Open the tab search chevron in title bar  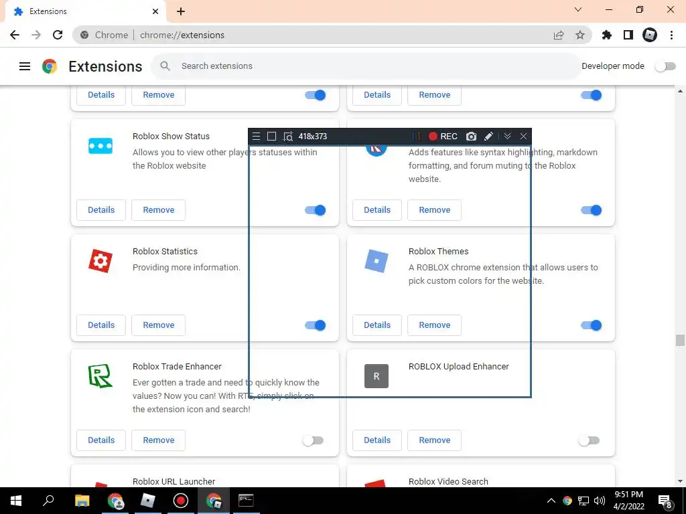coord(578,9)
